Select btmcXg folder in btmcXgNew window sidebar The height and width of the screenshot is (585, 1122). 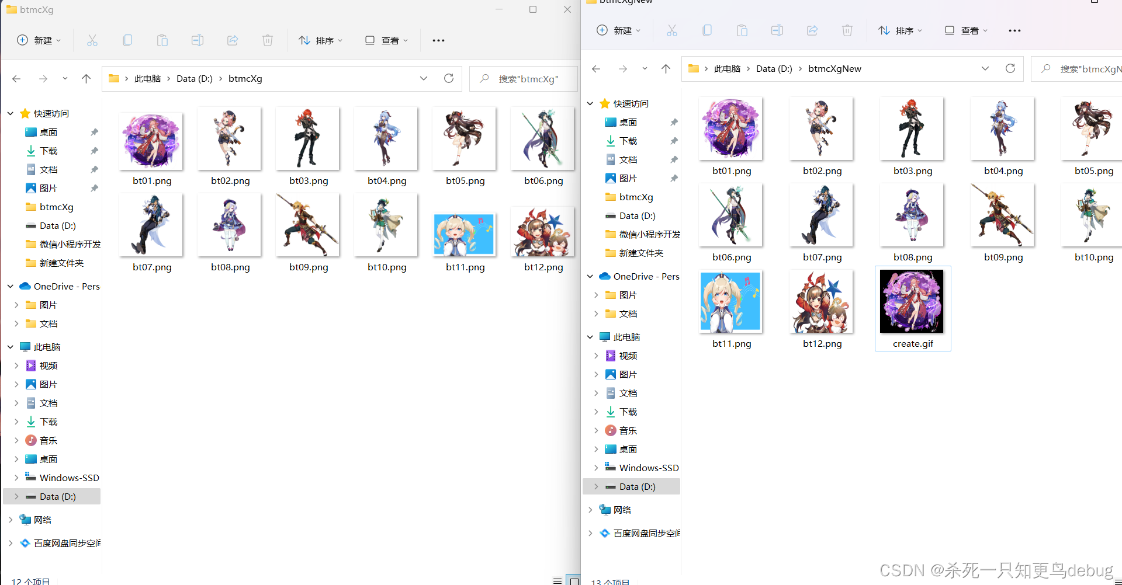click(629, 197)
